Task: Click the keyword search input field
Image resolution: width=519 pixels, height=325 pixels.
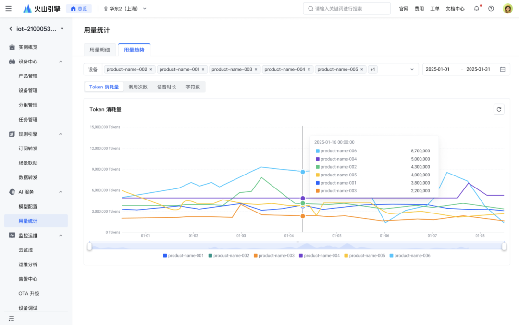Action: [346, 9]
